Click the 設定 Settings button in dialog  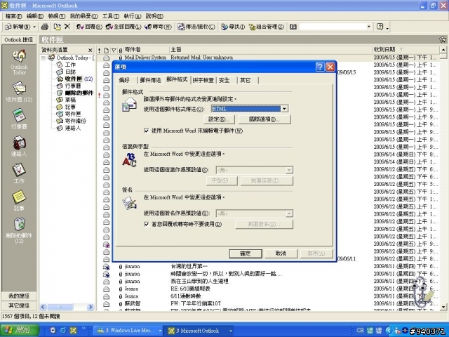click(x=219, y=119)
